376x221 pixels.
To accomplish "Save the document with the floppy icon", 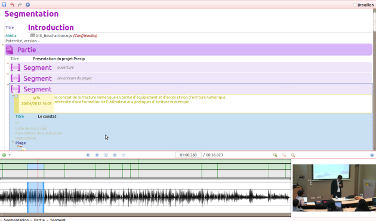I will 4,5.
